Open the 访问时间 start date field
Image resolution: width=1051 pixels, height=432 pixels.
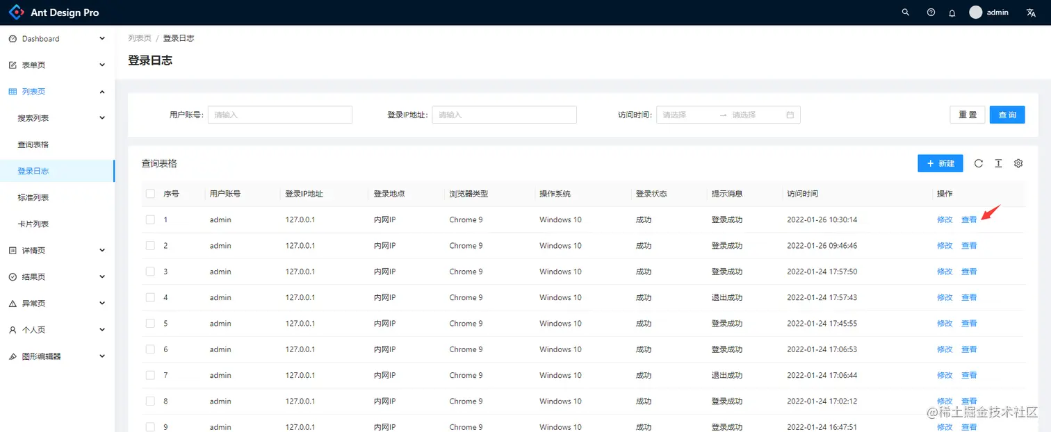coord(687,115)
